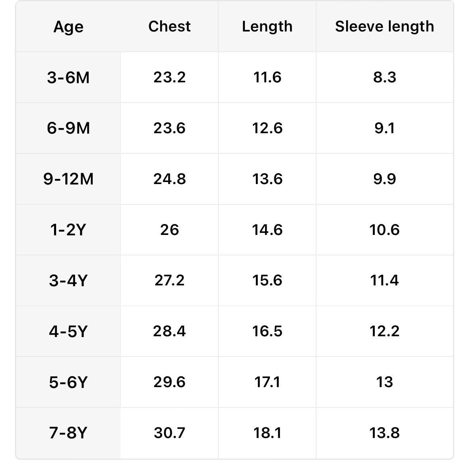Click the Chest column header
Image resolution: width=472 pixels, height=463 pixels.
169,27
